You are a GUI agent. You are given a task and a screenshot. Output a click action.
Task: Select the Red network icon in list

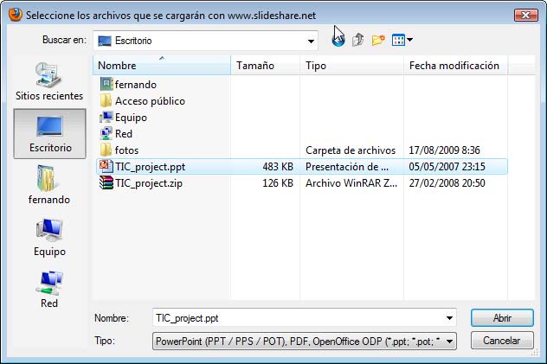pos(106,133)
